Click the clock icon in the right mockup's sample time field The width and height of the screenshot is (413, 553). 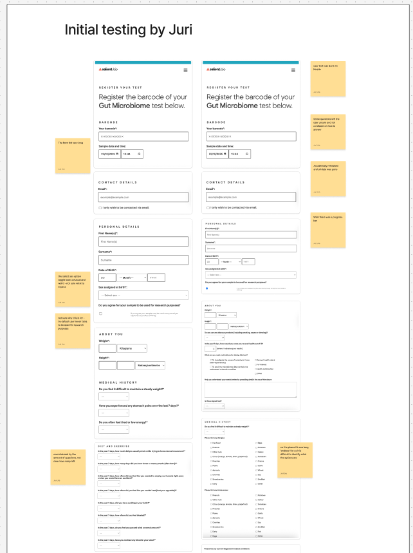pyautogui.click(x=247, y=154)
